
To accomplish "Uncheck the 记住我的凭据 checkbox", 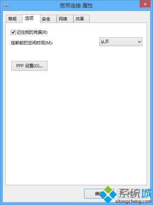I will click(x=13, y=32).
